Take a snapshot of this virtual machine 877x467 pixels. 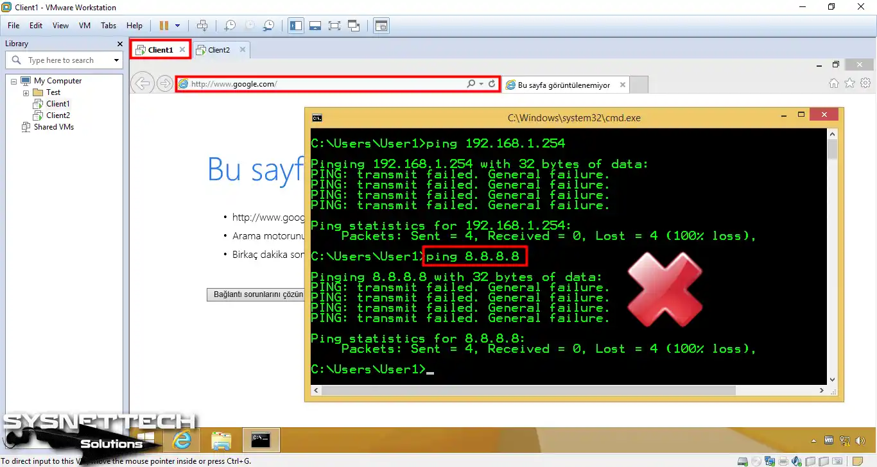(229, 25)
